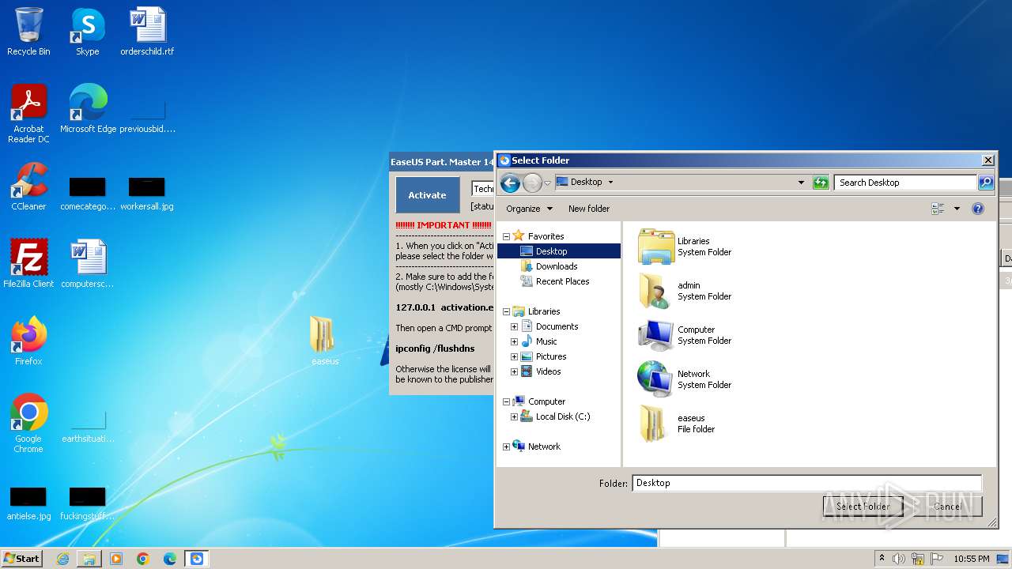Viewport: 1012px width, 569px height.
Task: Open Skype from the desktop
Action: 87,32
